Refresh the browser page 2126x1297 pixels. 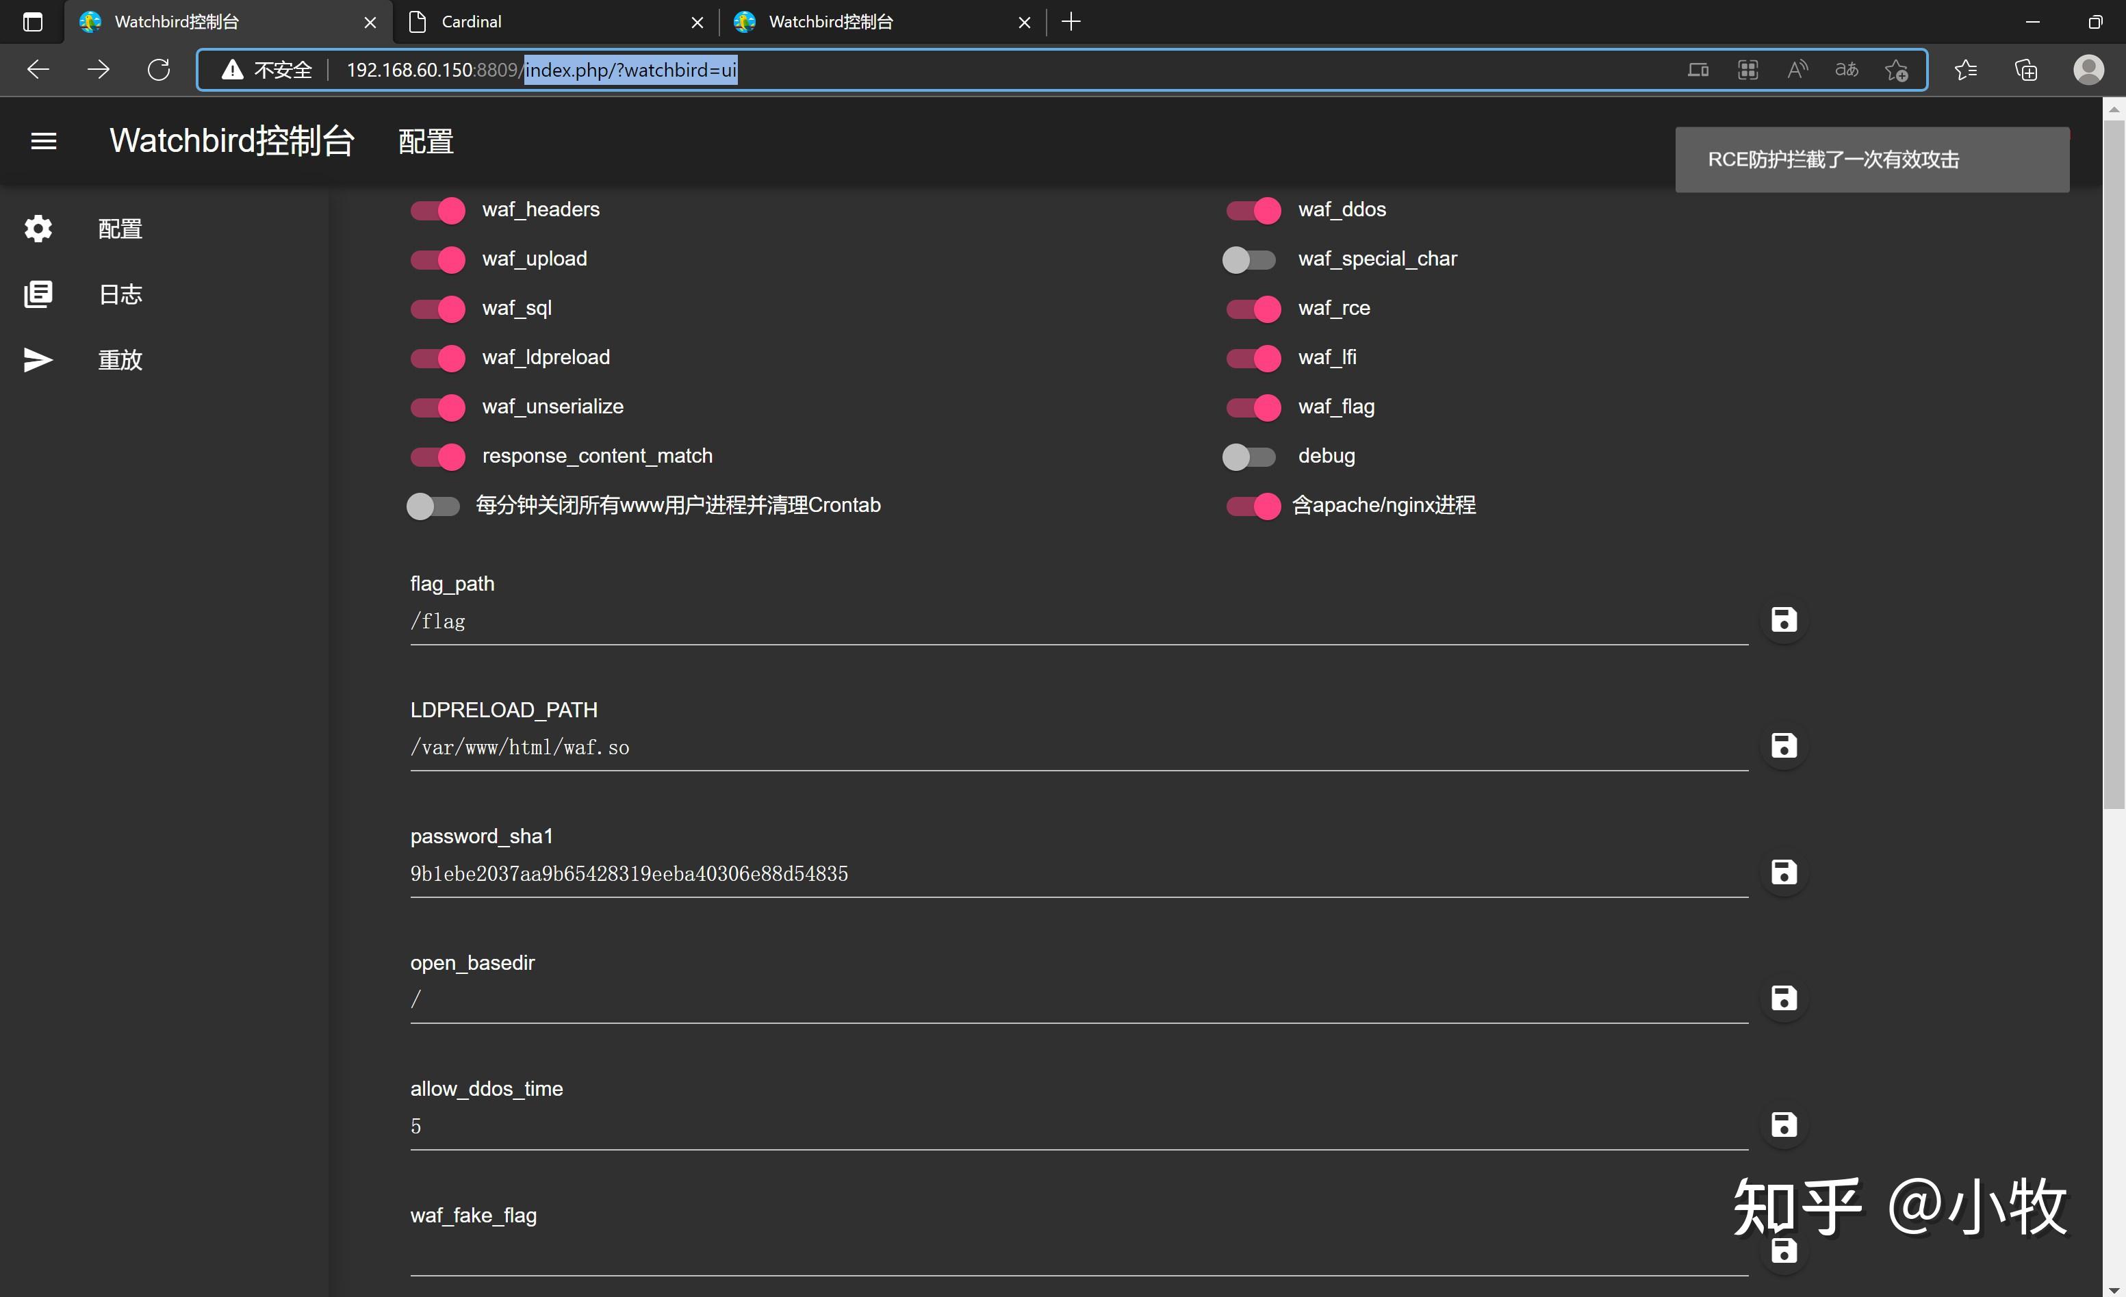(x=159, y=70)
